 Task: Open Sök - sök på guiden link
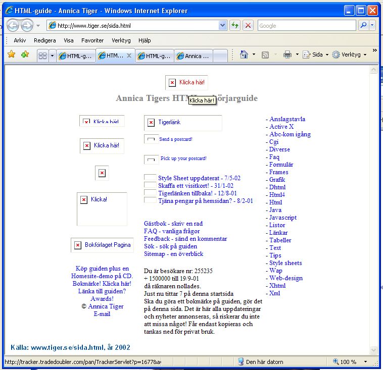tap(170, 246)
